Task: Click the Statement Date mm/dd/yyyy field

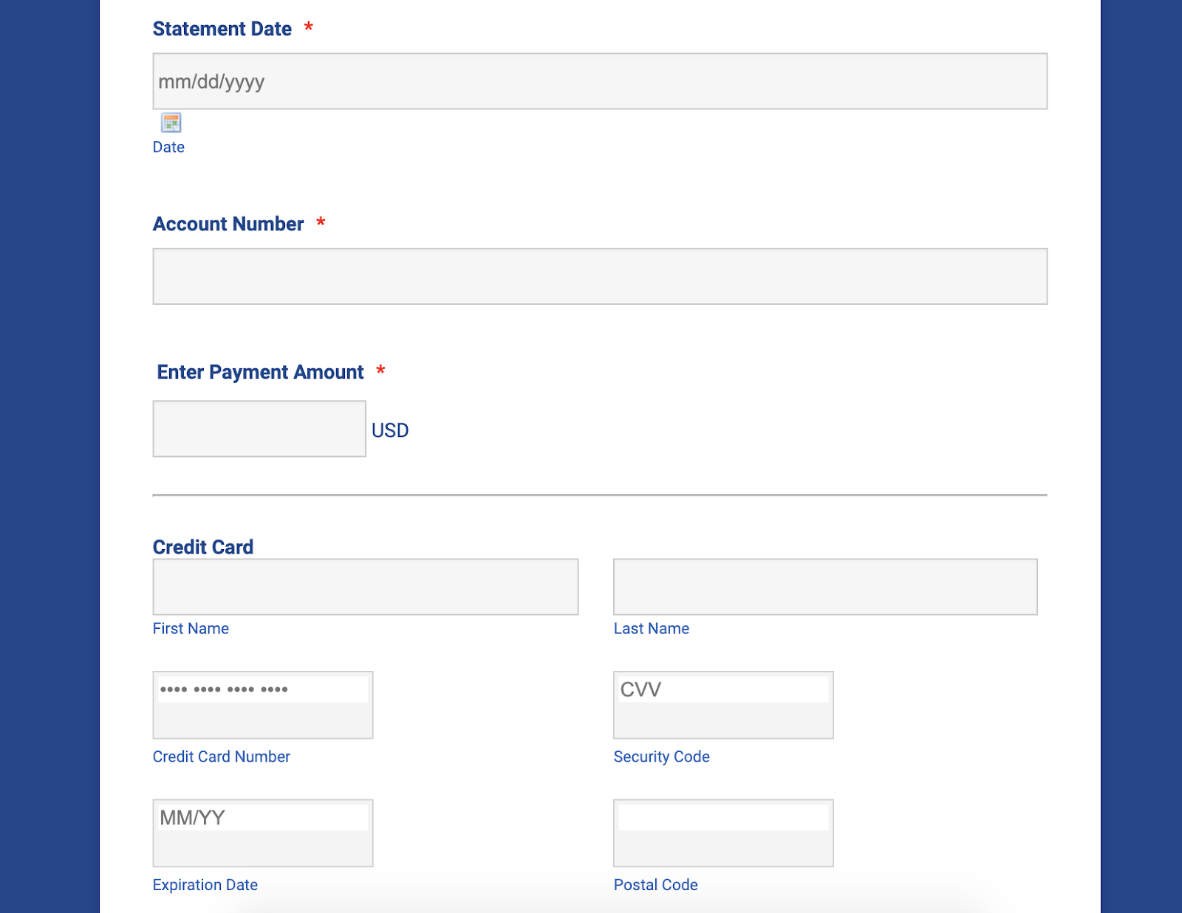Action: tap(599, 81)
